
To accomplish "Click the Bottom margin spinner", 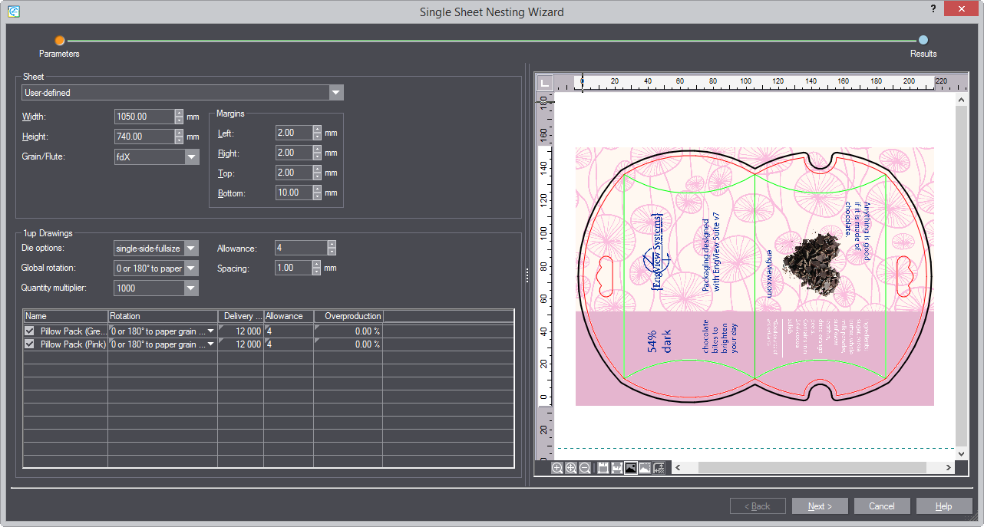I will 317,193.
